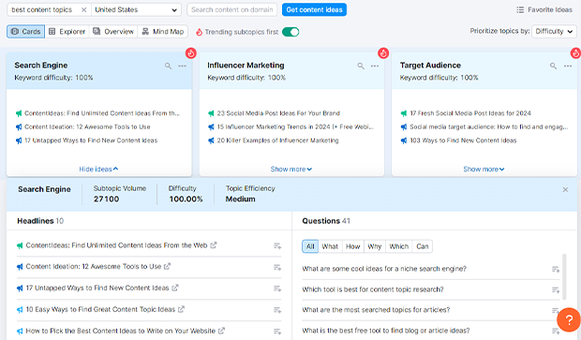Open more options on Target Audience card
Viewport: 581px width, 340px height.
click(568, 66)
